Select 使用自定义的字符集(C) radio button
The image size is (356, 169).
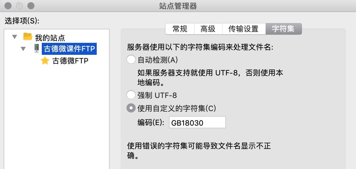[131, 108]
